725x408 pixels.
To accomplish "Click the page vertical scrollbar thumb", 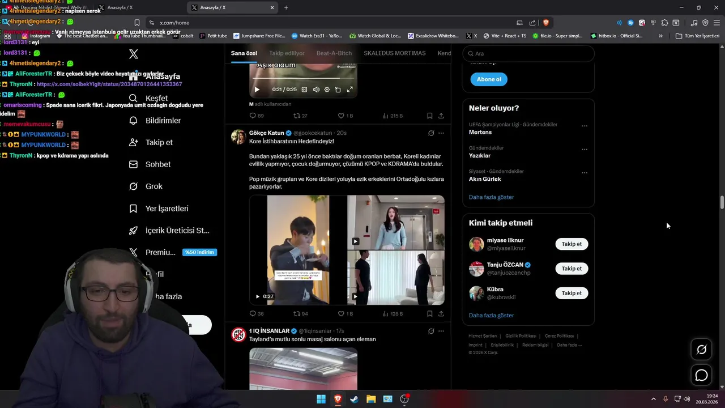I will [x=722, y=203].
